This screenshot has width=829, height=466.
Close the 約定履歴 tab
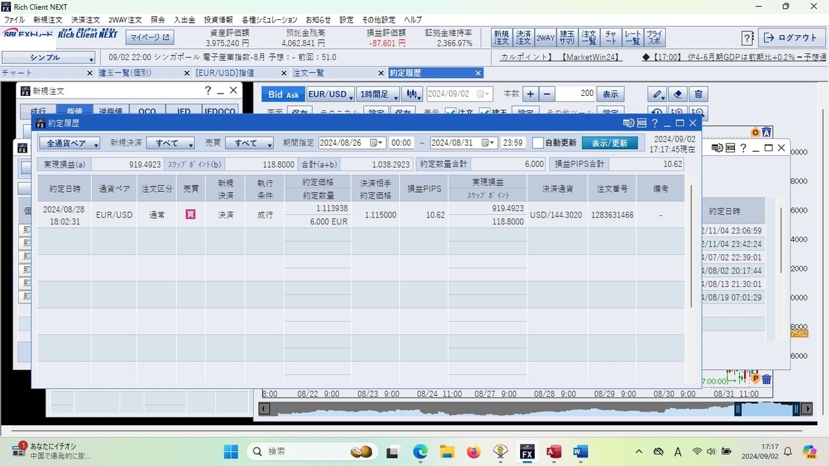478,72
